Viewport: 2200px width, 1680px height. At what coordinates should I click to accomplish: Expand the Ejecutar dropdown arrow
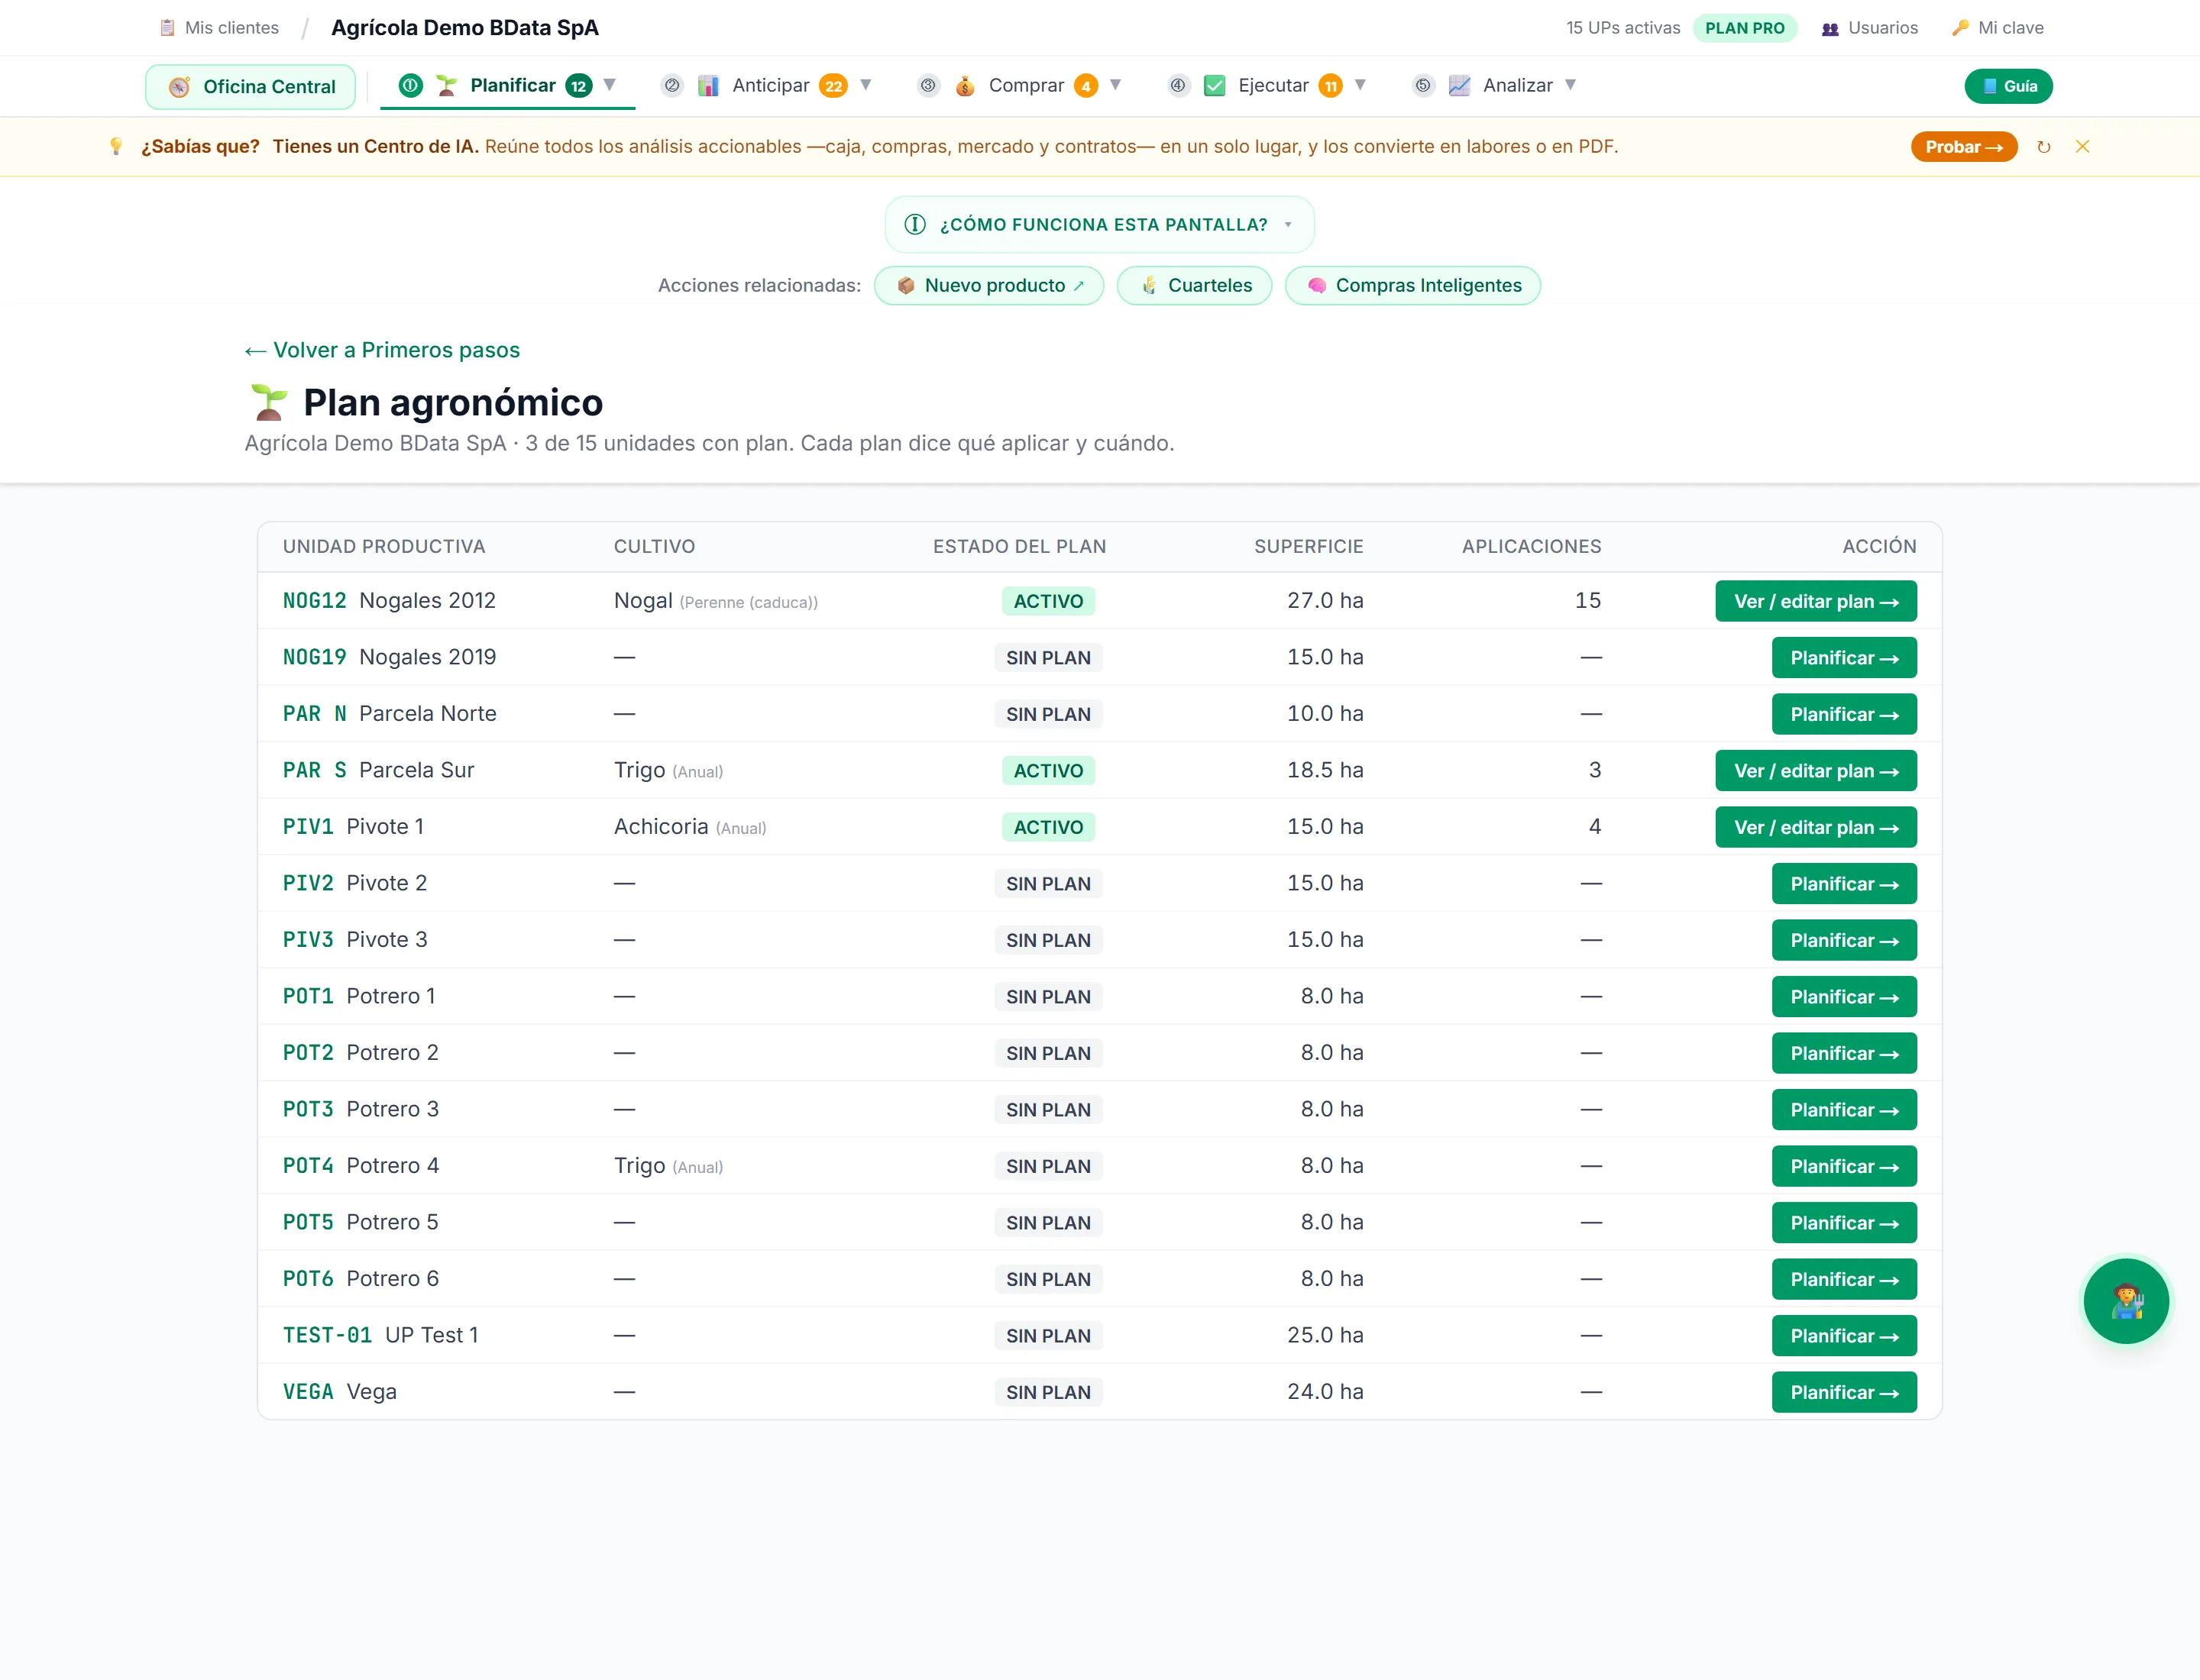tap(1360, 85)
